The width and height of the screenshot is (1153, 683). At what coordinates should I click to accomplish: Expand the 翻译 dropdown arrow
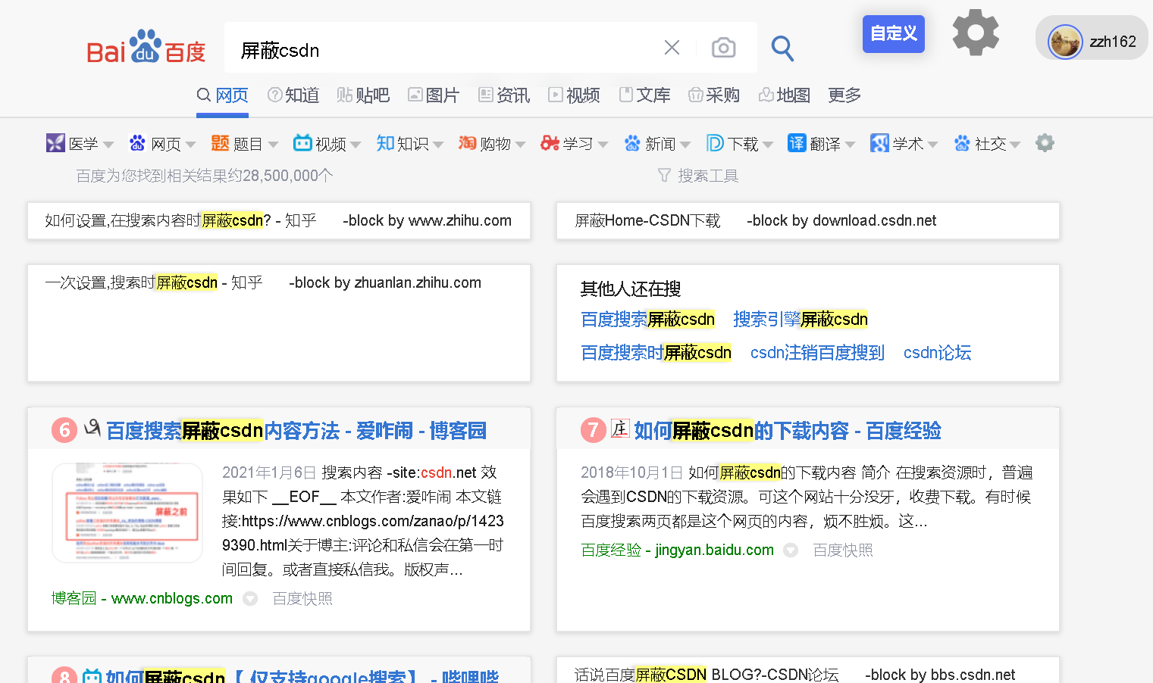[850, 145]
